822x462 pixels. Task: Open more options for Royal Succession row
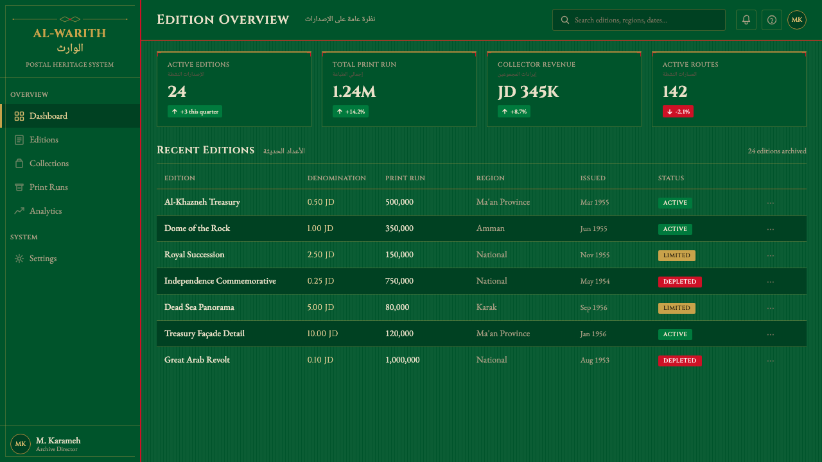pyautogui.click(x=771, y=255)
